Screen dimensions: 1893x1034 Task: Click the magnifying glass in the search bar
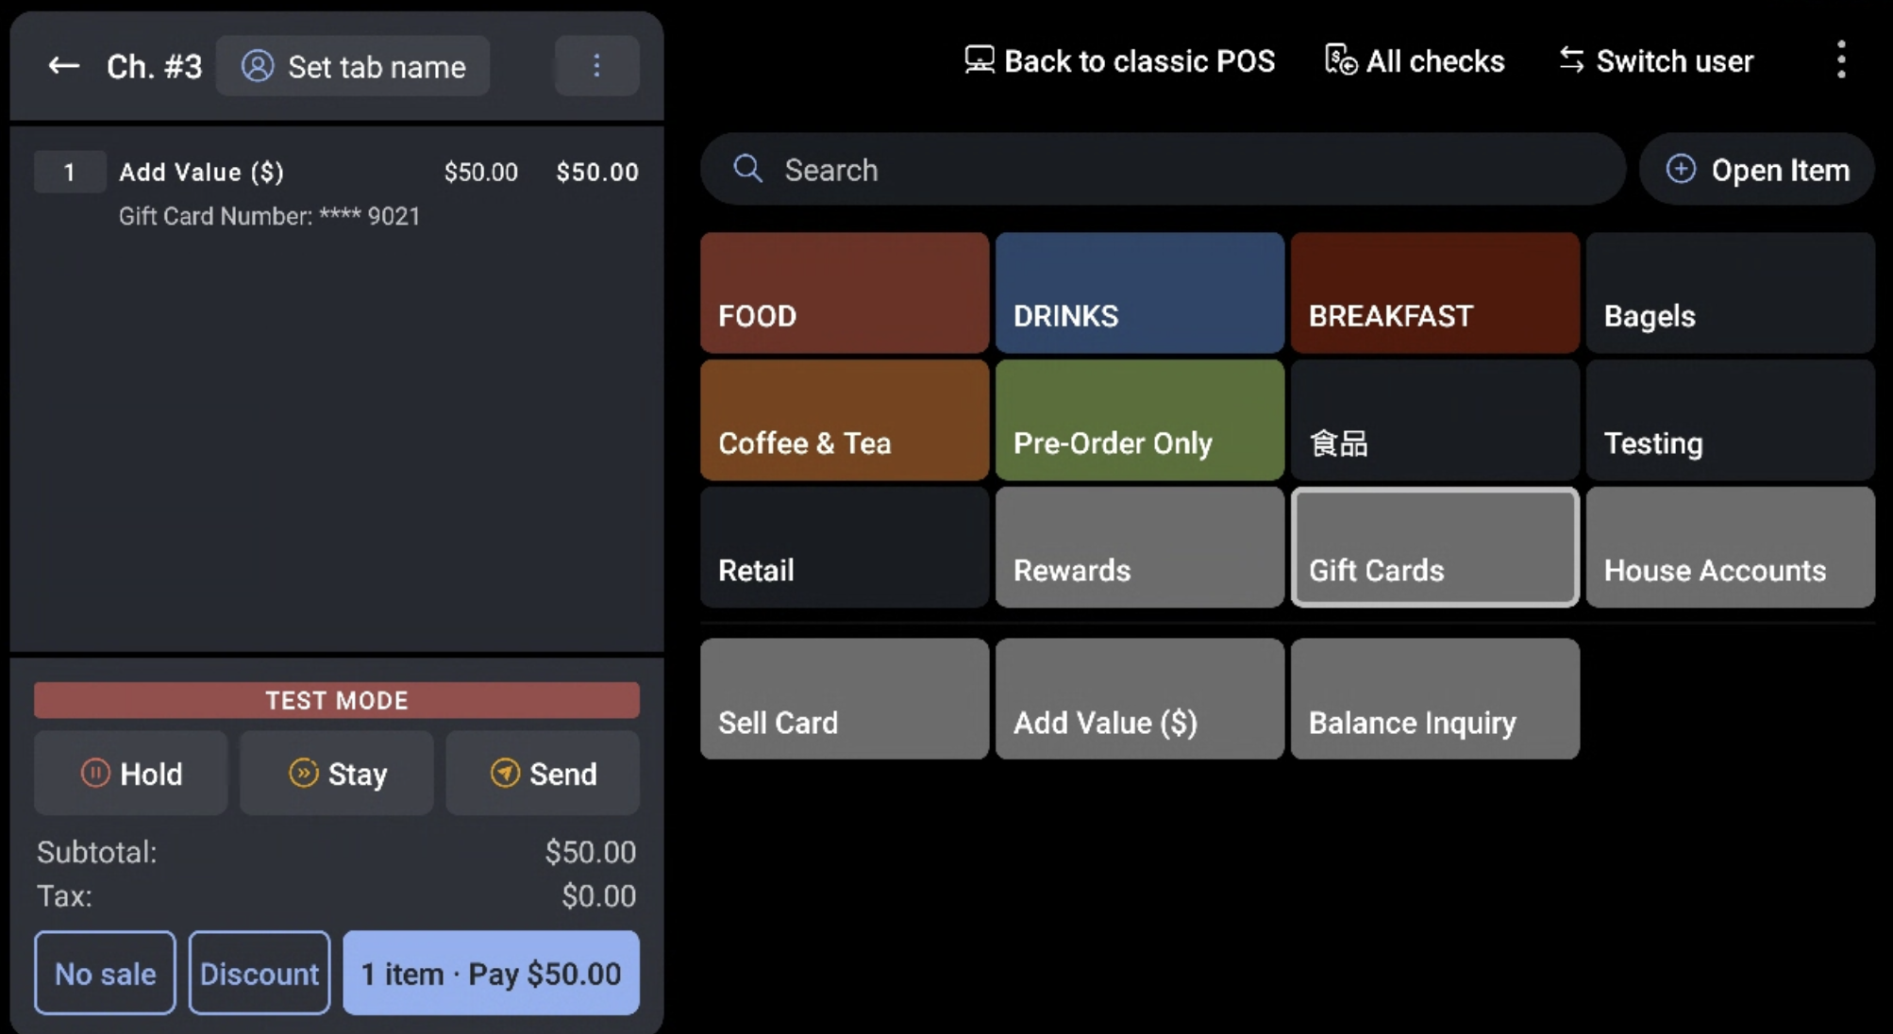(x=746, y=169)
